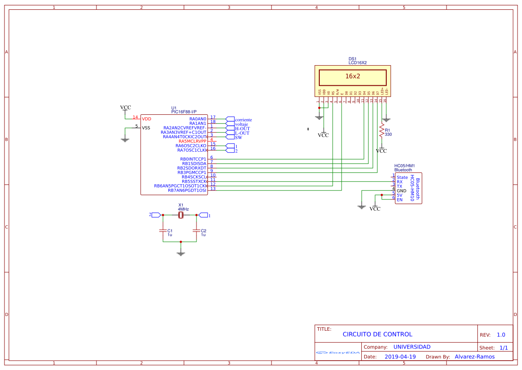Click the LCD16X2 part name label
Viewport: 522px width, 370px height.
coord(358,62)
